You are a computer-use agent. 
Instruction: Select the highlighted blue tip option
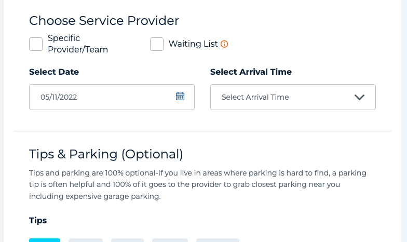click(45, 240)
